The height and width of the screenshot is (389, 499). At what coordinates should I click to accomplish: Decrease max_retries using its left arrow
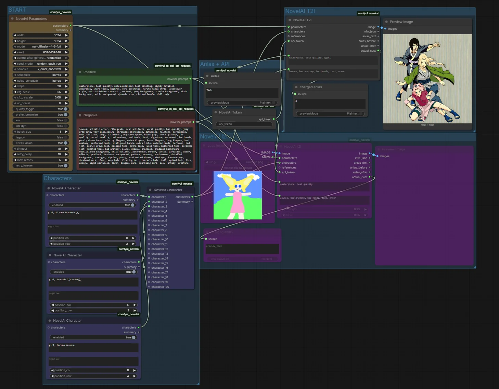(15, 160)
